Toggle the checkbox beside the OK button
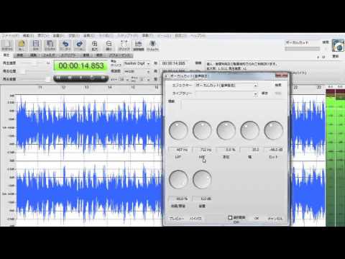Screen dimensions: 345x259 pyautogui.click(x=230, y=217)
